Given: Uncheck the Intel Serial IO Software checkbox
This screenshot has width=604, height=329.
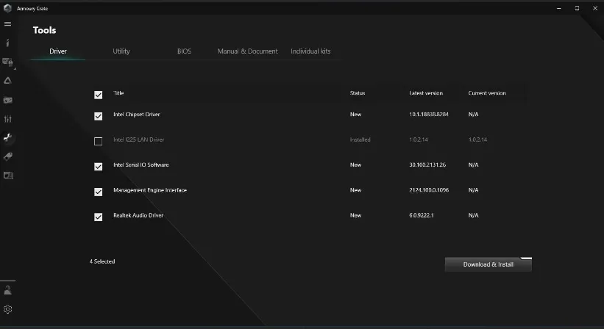Looking at the screenshot, I should tap(99, 167).
